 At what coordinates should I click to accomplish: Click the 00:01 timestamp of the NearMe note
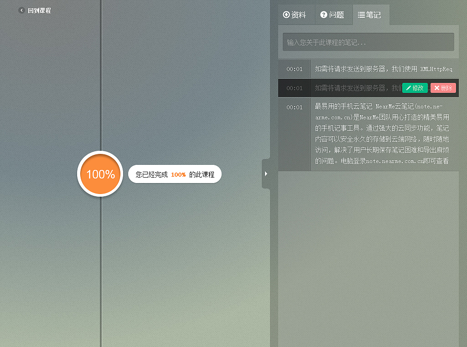[x=295, y=107]
